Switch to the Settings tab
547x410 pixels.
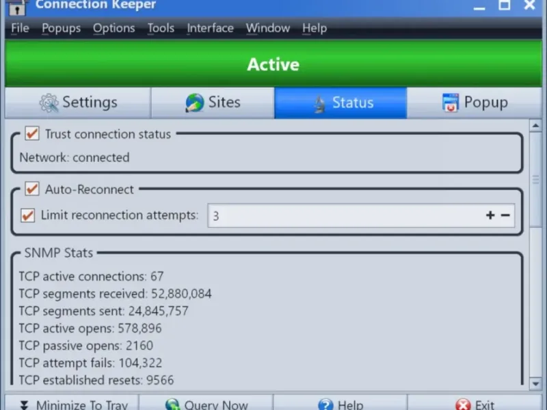click(78, 102)
